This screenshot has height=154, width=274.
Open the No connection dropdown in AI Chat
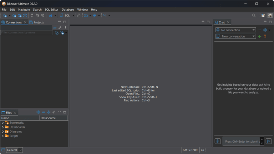pos(235,30)
